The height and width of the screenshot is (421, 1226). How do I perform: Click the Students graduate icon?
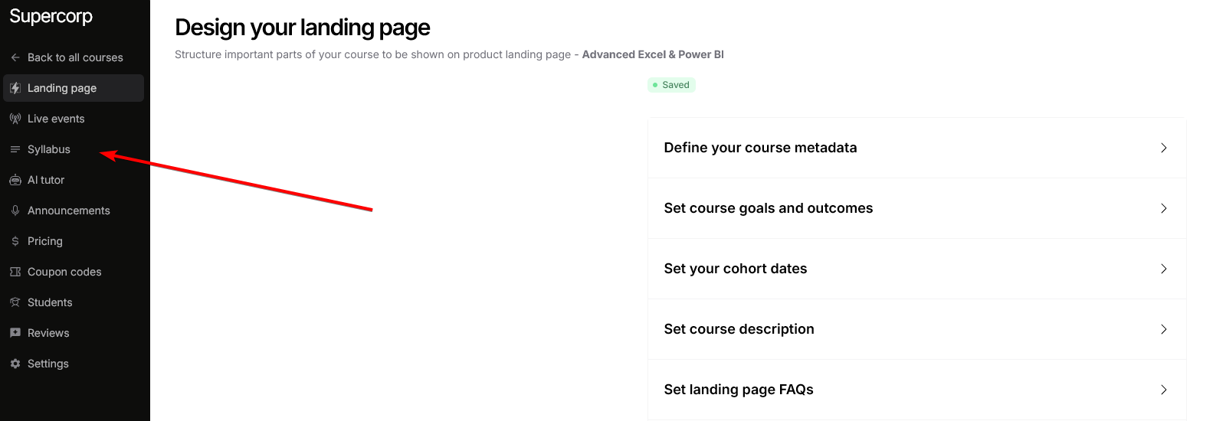coord(15,302)
